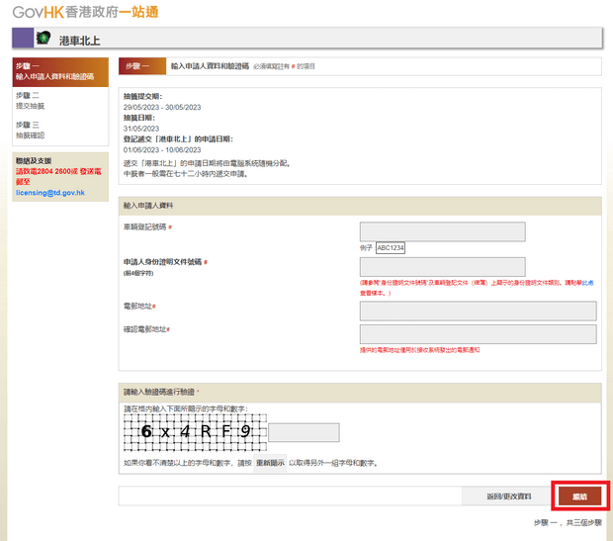The height and width of the screenshot is (541, 613).
Task: Click the ABC1234 example box
Action: [x=391, y=248]
